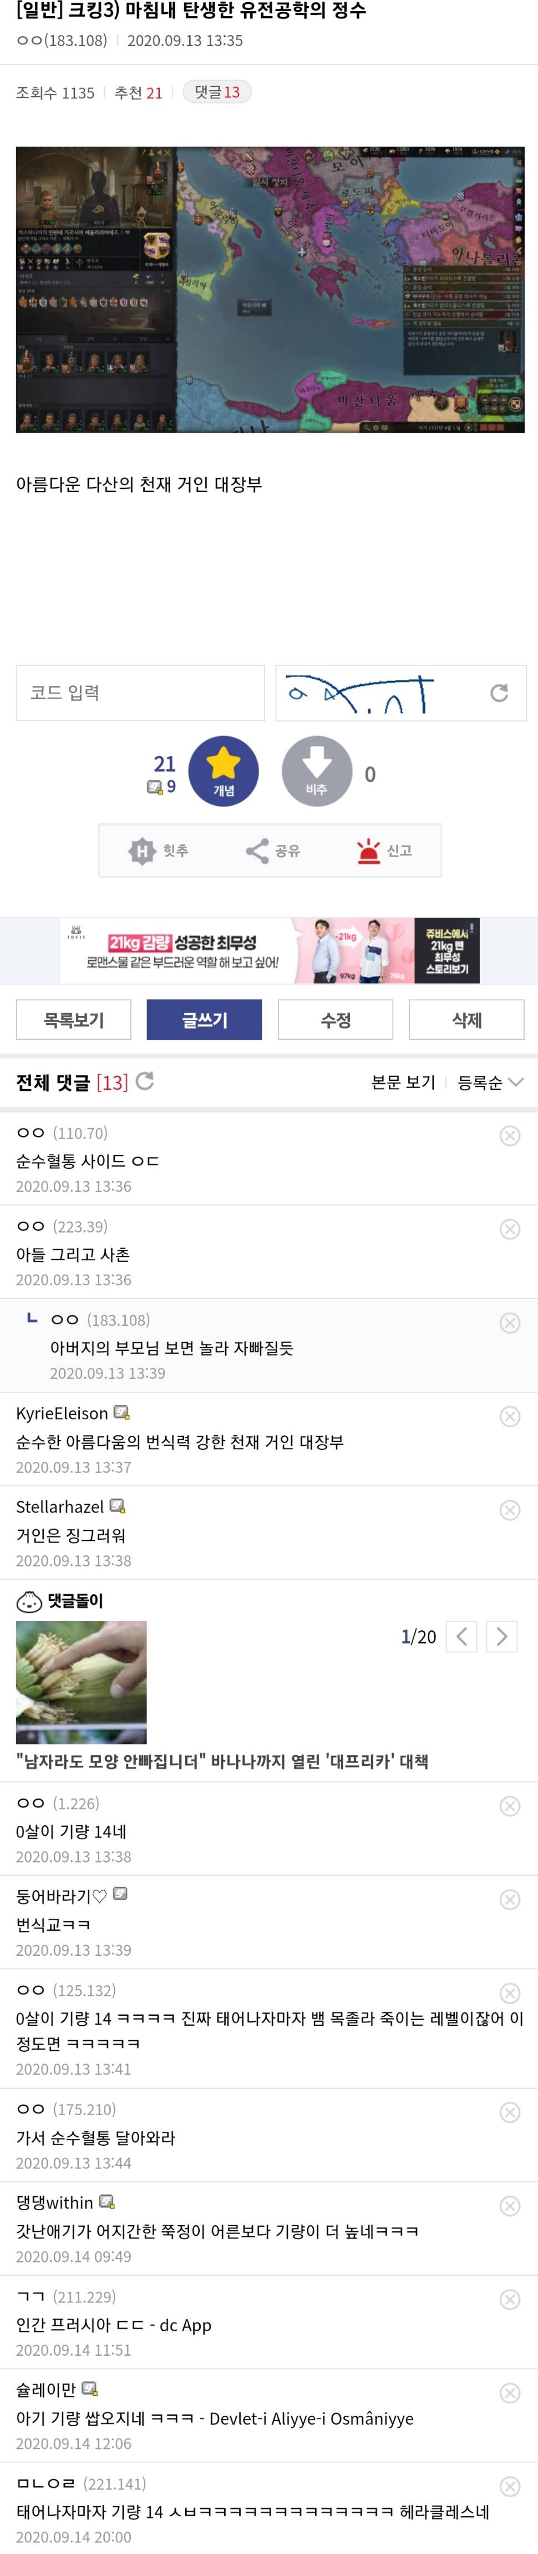Viewport: 538px width, 2554px height.
Task: Go to previous 댓글돌이 news slide
Action: point(461,1636)
